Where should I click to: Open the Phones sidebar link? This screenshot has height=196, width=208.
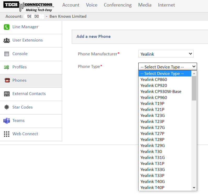click(20, 80)
